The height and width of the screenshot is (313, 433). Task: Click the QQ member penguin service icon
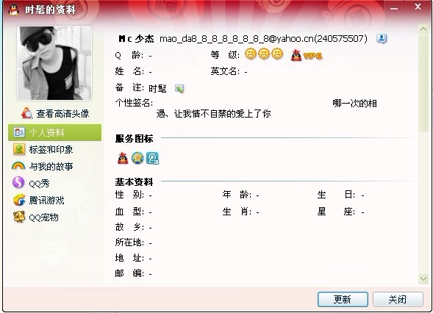[x=123, y=158]
